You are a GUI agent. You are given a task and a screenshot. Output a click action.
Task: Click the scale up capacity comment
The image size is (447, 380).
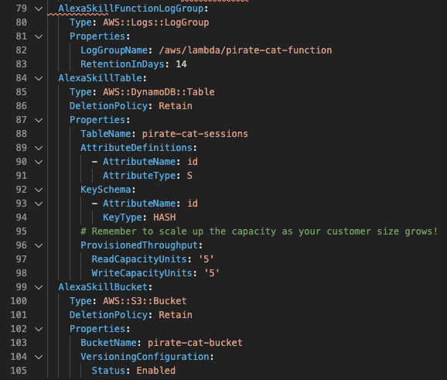pos(259,231)
